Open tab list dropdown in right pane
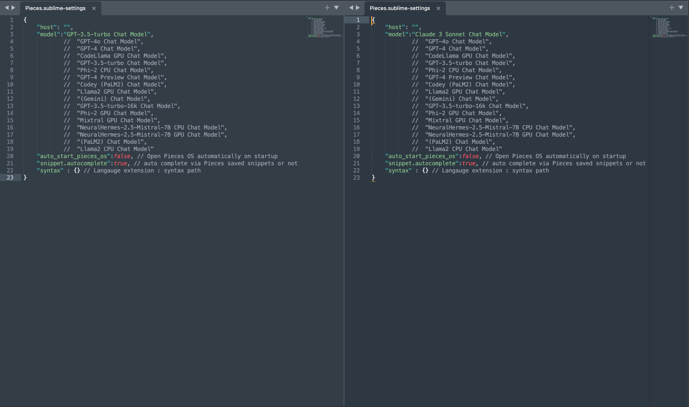 point(681,8)
